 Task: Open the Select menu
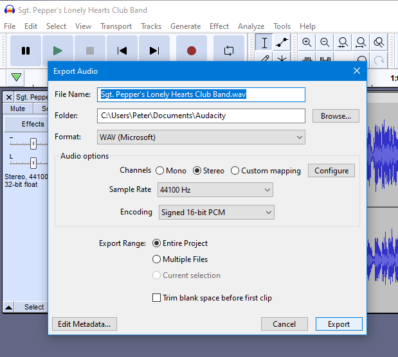point(56,26)
